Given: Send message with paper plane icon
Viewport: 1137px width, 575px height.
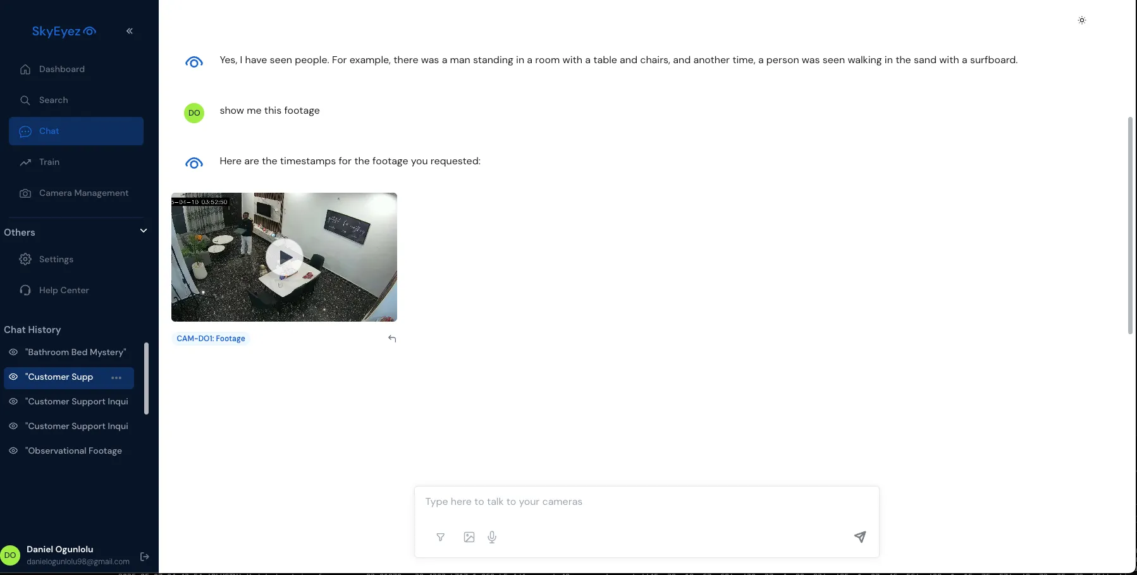Looking at the screenshot, I should tap(860, 537).
